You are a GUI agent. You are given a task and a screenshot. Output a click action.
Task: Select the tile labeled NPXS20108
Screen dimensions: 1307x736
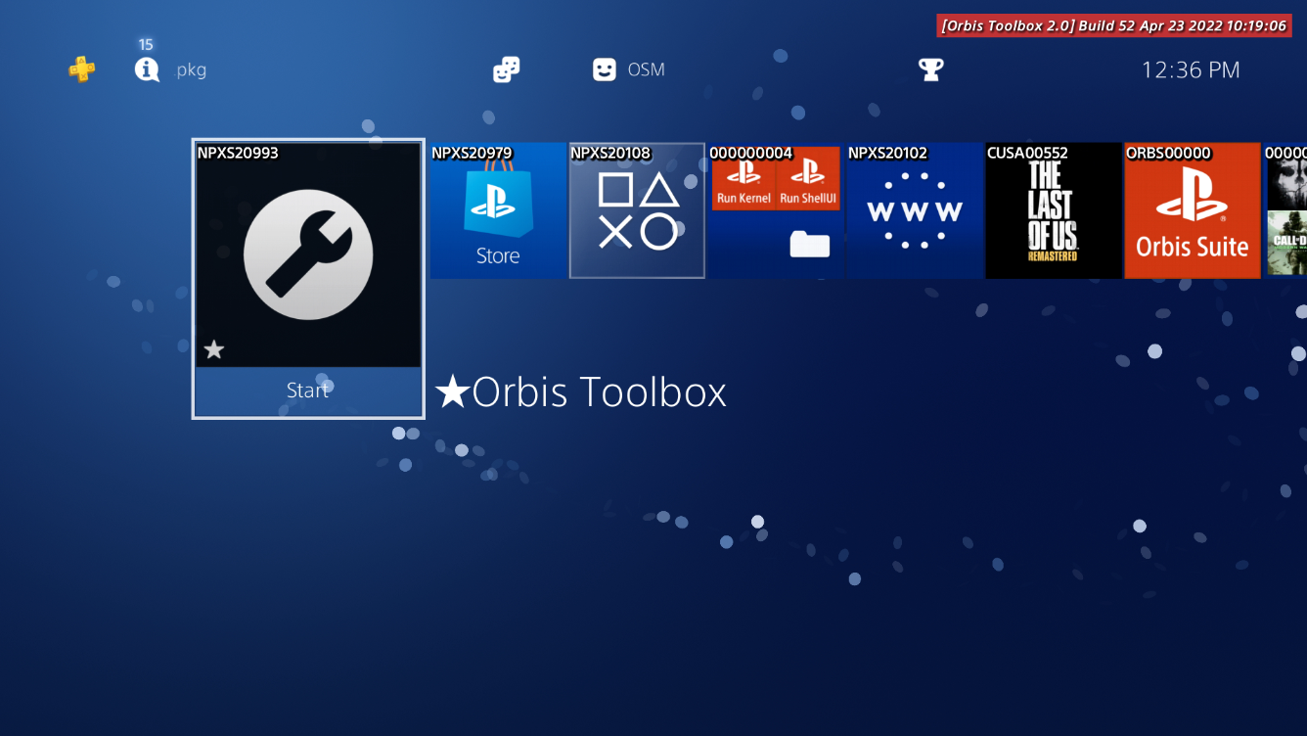click(637, 210)
